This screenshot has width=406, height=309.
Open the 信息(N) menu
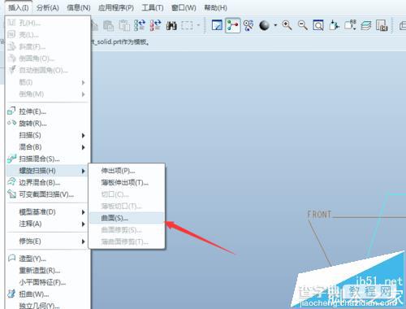(x=79, y=7)
